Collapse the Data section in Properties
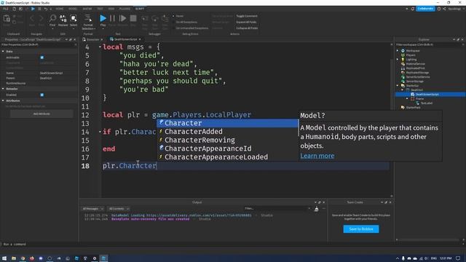Image resolution: width=466 pixels, height=262 pixels. (3, 52)
